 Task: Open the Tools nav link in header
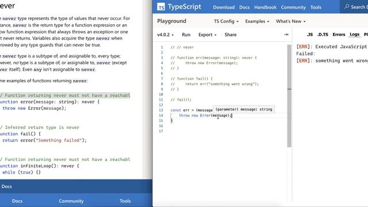coord(316,7)
